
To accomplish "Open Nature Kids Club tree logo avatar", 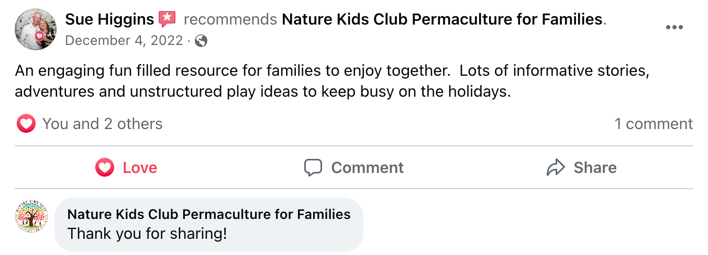I will point(31,216).
